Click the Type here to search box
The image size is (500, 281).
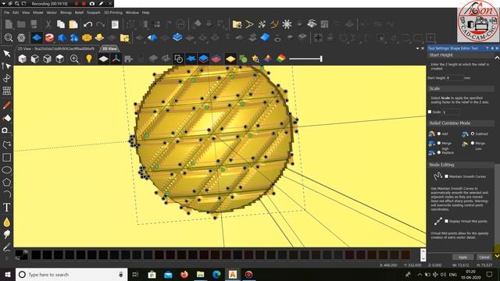[71, 274]
